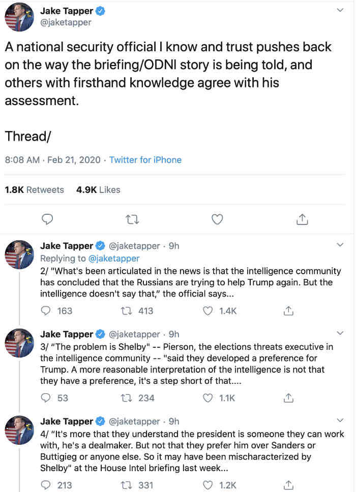Like the tweet with 1.4K likes
The width and height of the screenshot is (356, 492).
click(x=207, y=311)
